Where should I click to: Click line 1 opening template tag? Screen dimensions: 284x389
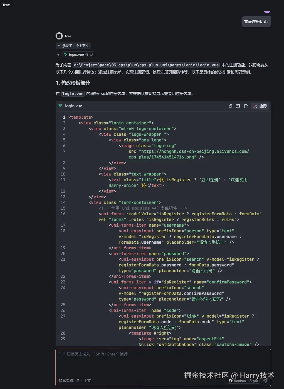pyautogui.click(x=81, y=117)
